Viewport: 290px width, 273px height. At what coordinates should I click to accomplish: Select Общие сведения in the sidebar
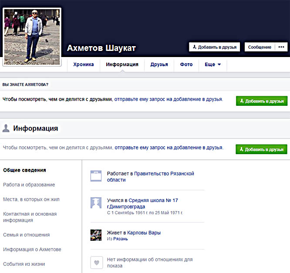[24, 170]
